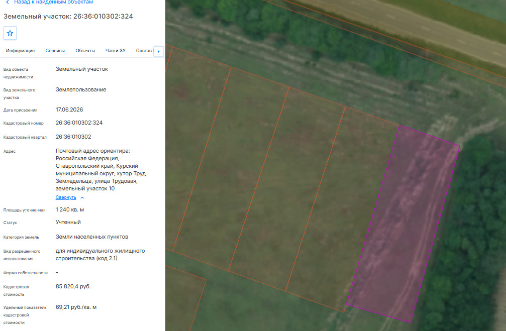Click the address text starting 'Почтовый адрес ориентира'
The image size is (506, 331).
coord(100,170)
